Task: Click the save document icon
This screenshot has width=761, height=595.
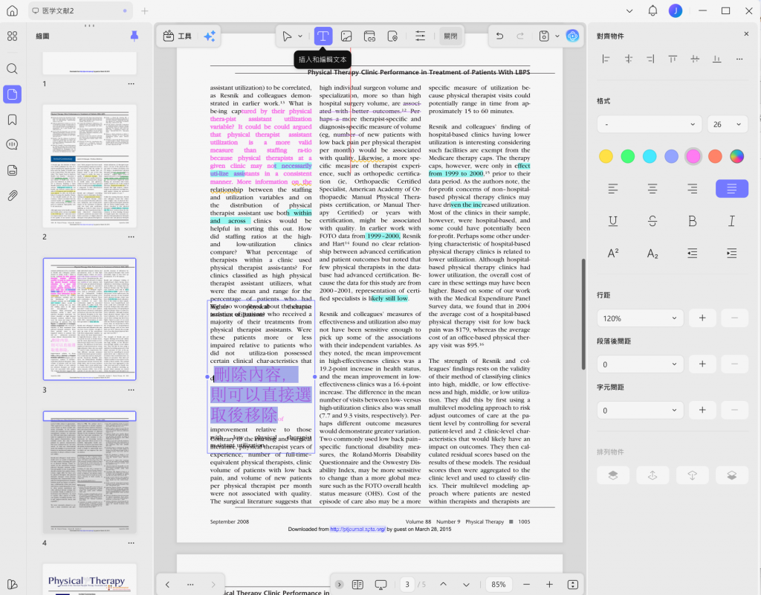Action: tap(544, 36)
